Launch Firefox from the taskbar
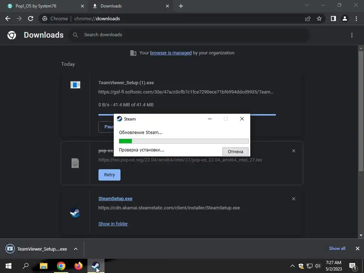The width and height of the screenshot is (364, 273). [79, 266]
